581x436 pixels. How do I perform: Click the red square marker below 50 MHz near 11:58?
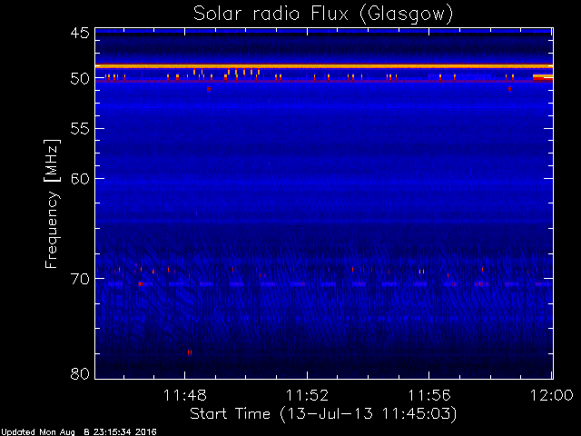tap(510, 89)
